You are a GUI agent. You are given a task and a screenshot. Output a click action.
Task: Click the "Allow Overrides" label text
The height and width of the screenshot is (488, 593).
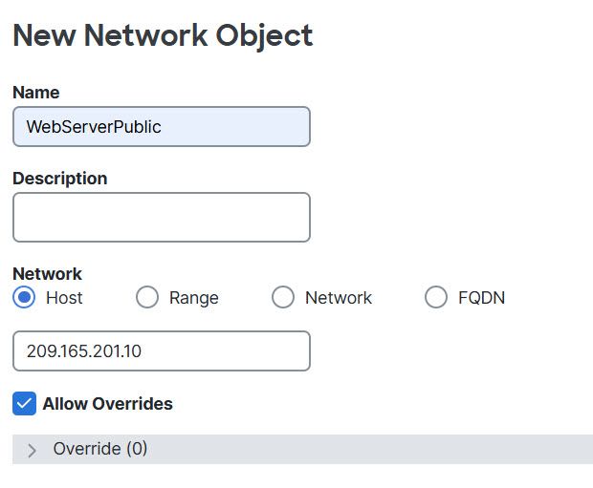click(108, 404)
